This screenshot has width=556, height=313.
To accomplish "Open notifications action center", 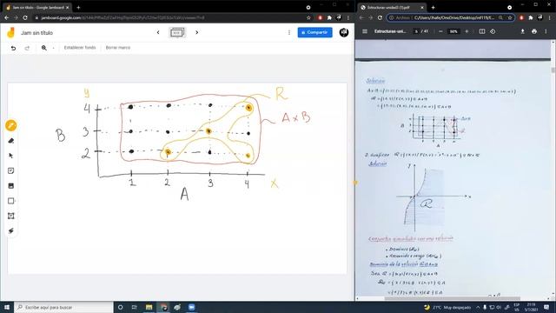I will (546, 307).
